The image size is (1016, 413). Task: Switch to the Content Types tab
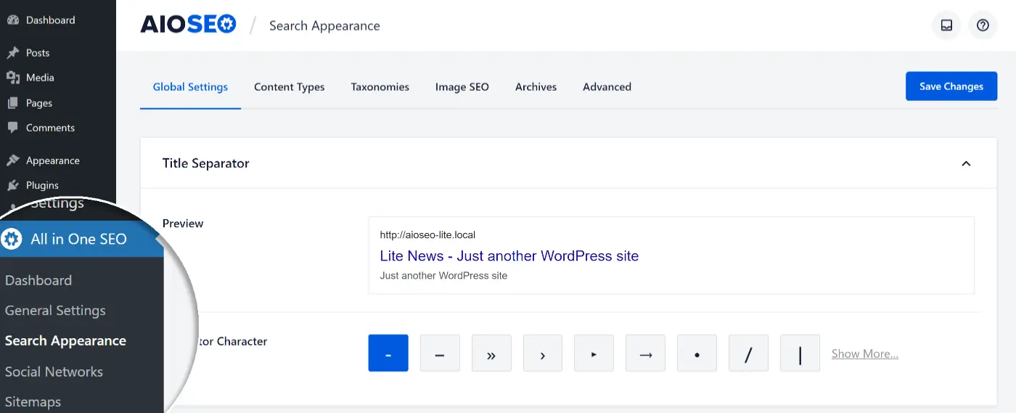290,87
